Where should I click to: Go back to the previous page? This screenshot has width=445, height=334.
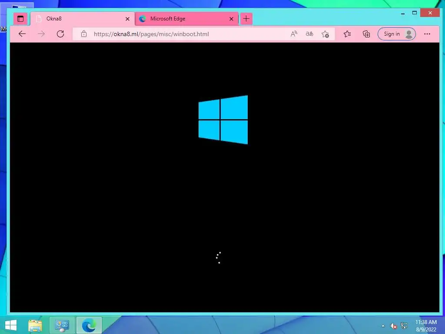coord(22,34)
